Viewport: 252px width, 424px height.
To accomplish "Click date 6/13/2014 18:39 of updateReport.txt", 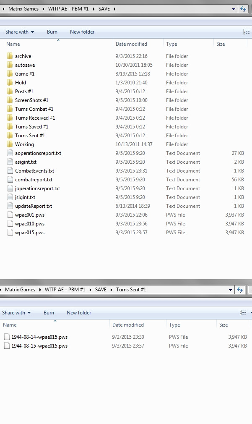I will pos(132,206).
